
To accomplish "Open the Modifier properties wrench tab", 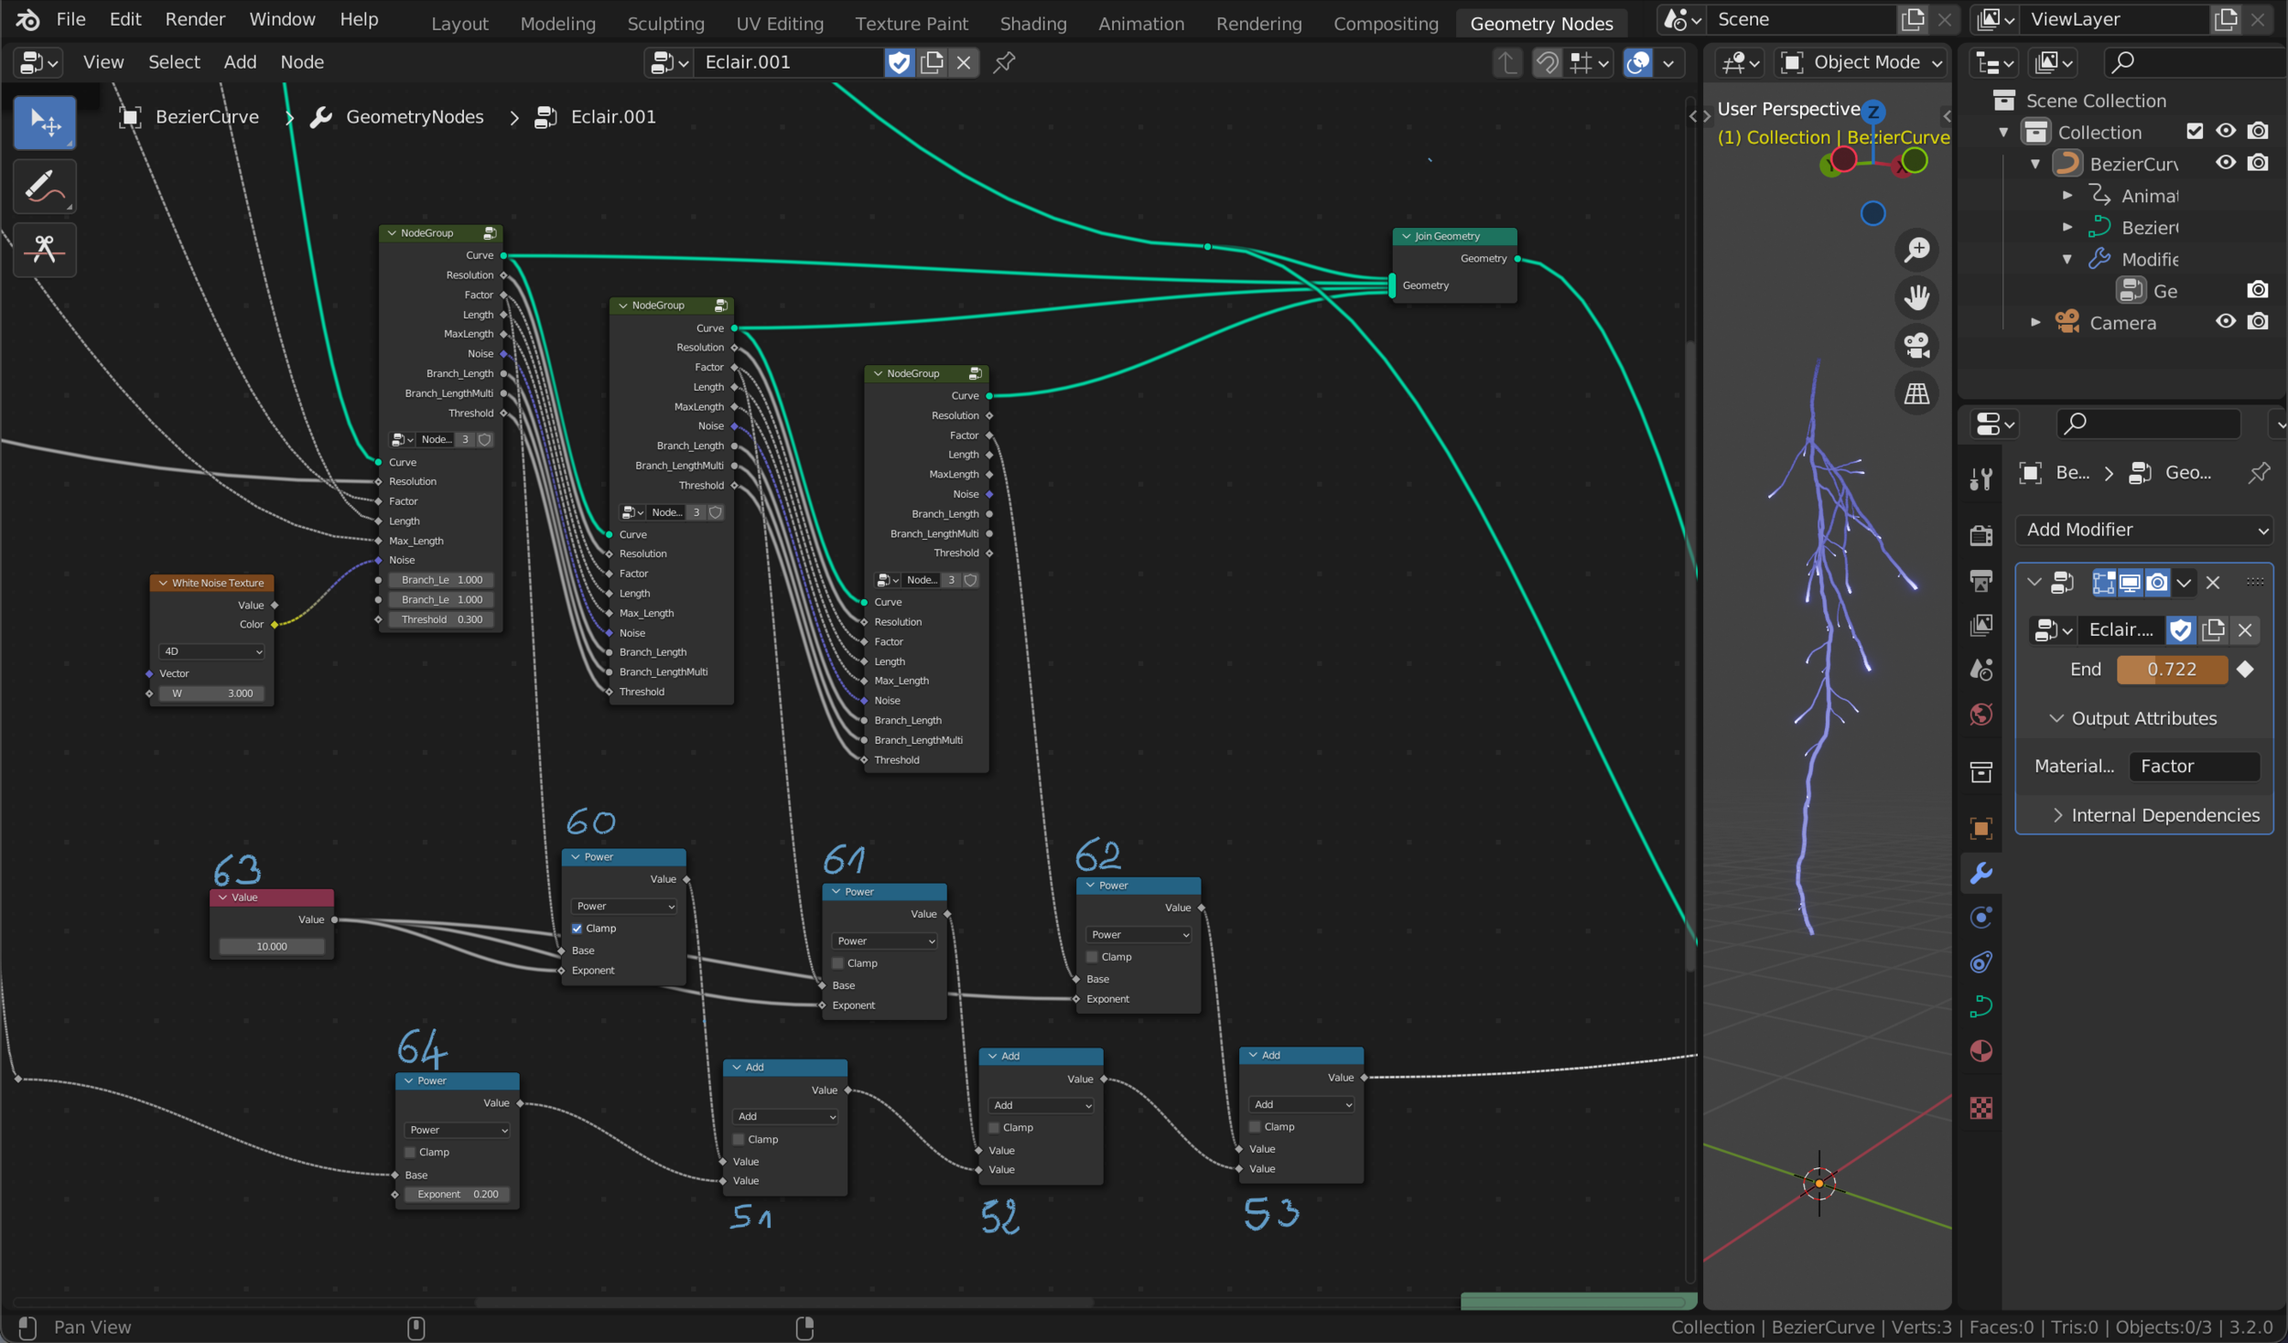I will pyautogui.click(x=1981, y=874).
